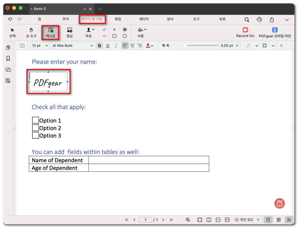
Task: Toggle bold text formatting
Action: pyautogui.click(x=100, y=45)
